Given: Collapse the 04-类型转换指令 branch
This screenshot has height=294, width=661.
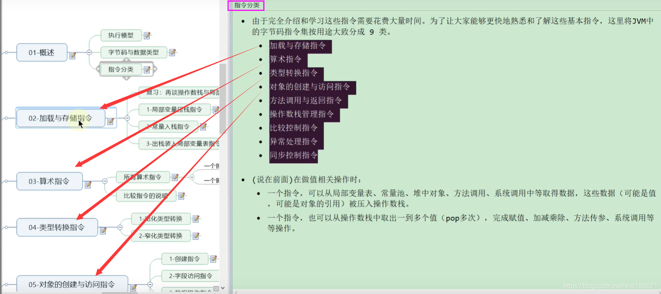Looking at the screenshot, I should tap(120, 227).
